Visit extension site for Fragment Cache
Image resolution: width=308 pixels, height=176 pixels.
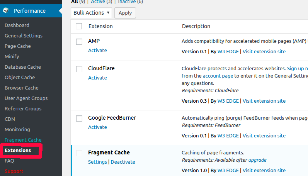pyautogui.click(x=264, y=171)
